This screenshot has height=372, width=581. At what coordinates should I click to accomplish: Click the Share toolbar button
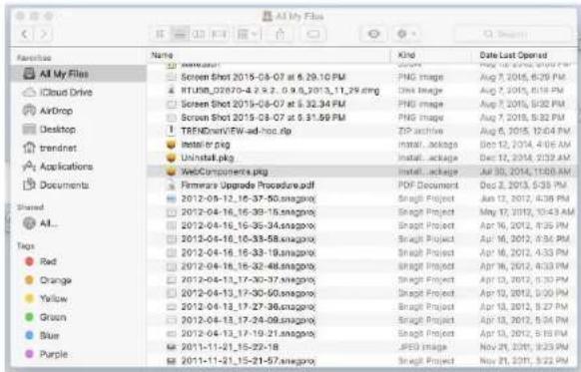pyautogui.click(x=281, y=35)
